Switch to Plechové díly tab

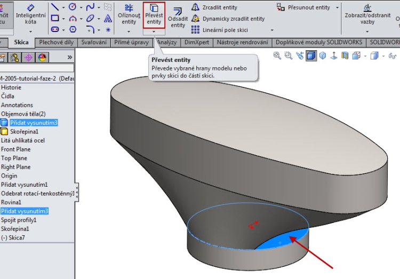click(x=56, y=42)
